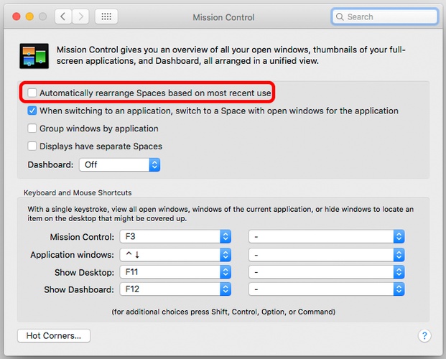Close the window with the red button

click(x=17, y=17)
